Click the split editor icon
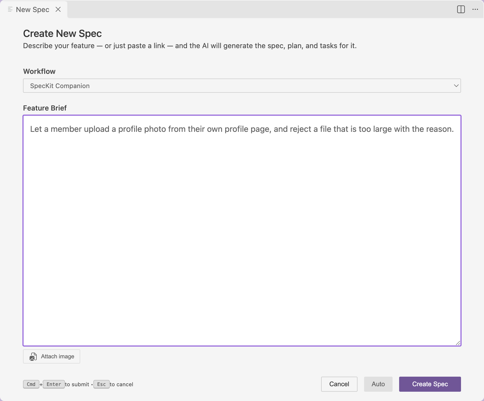 [x=461, y=9]
